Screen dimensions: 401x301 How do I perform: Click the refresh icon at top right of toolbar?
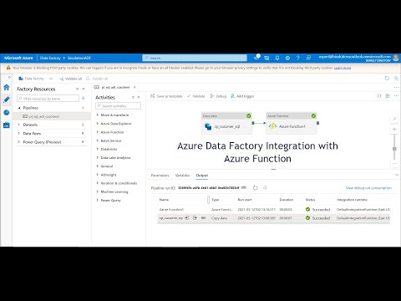point(387,79)
